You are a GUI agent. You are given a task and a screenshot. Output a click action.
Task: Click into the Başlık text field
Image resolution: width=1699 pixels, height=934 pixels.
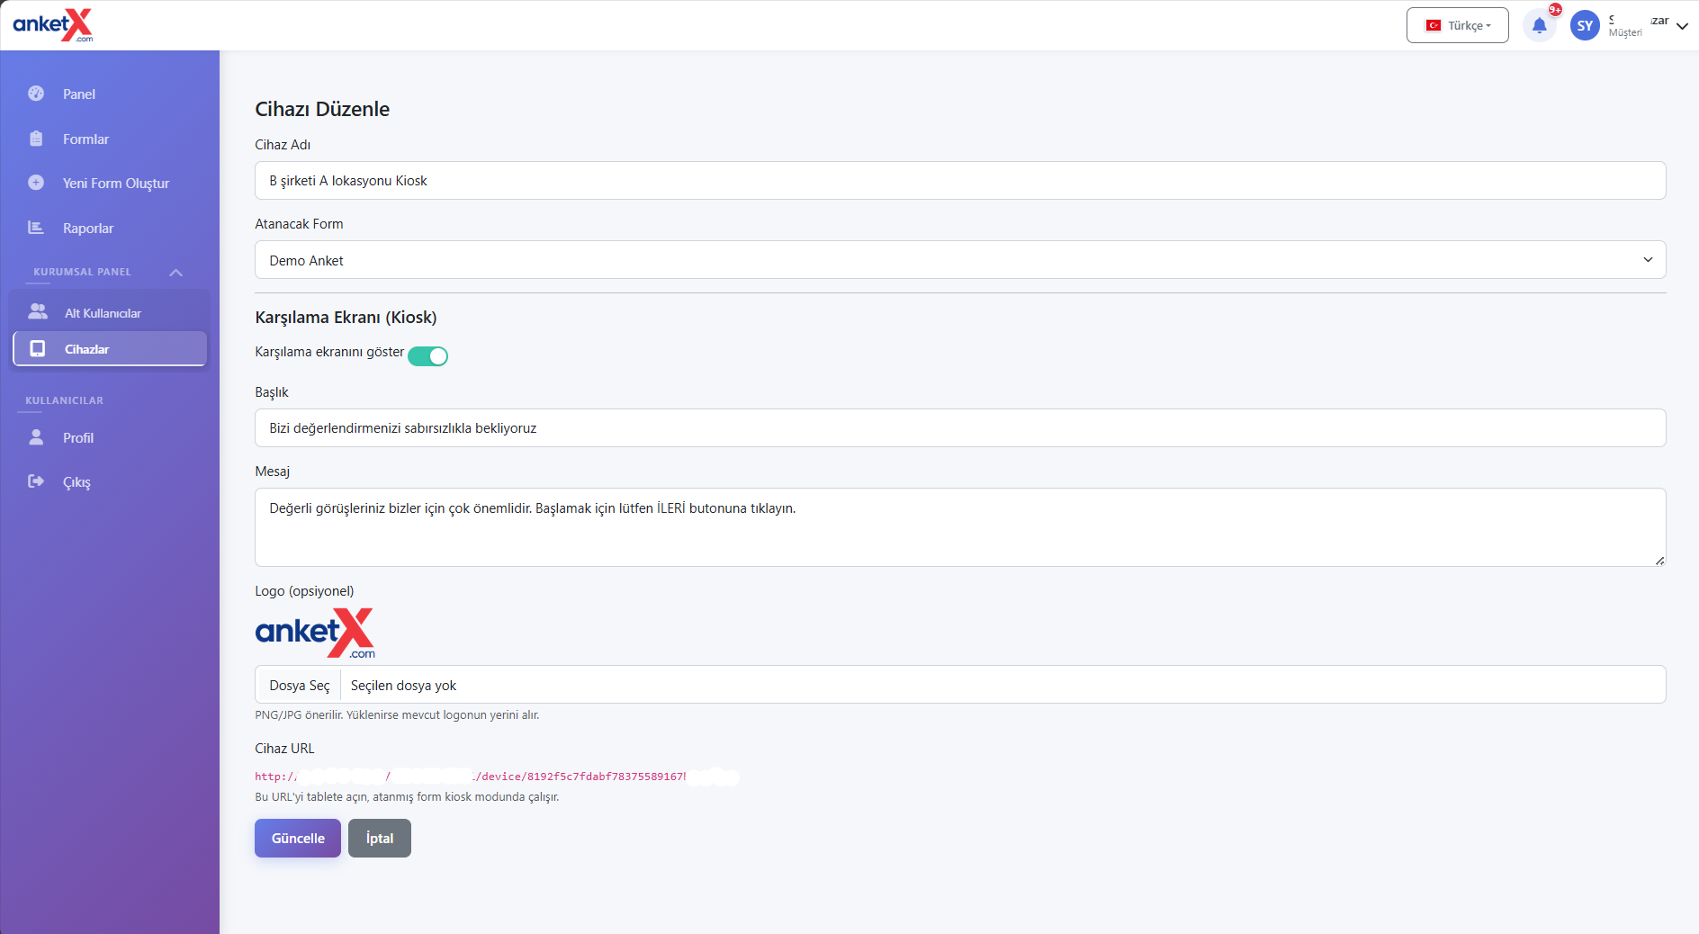pyautogui.click(x=959, y=428)
